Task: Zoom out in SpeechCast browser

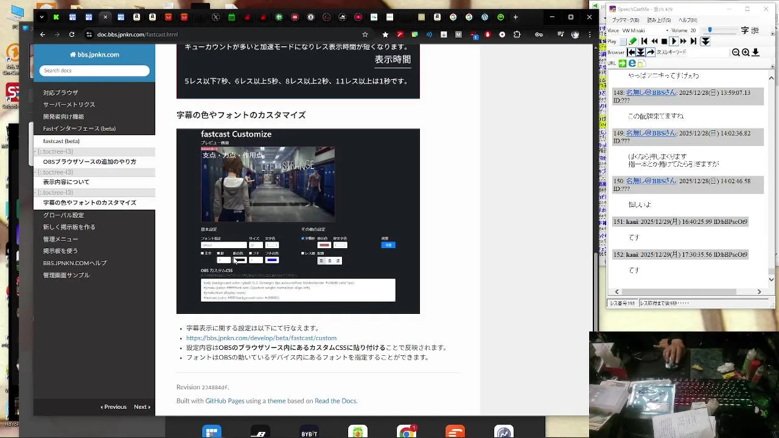Action: (736, 52)
